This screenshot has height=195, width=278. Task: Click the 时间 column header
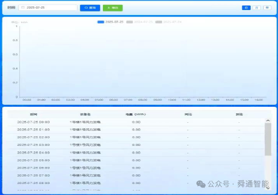[x=34, y=114]
